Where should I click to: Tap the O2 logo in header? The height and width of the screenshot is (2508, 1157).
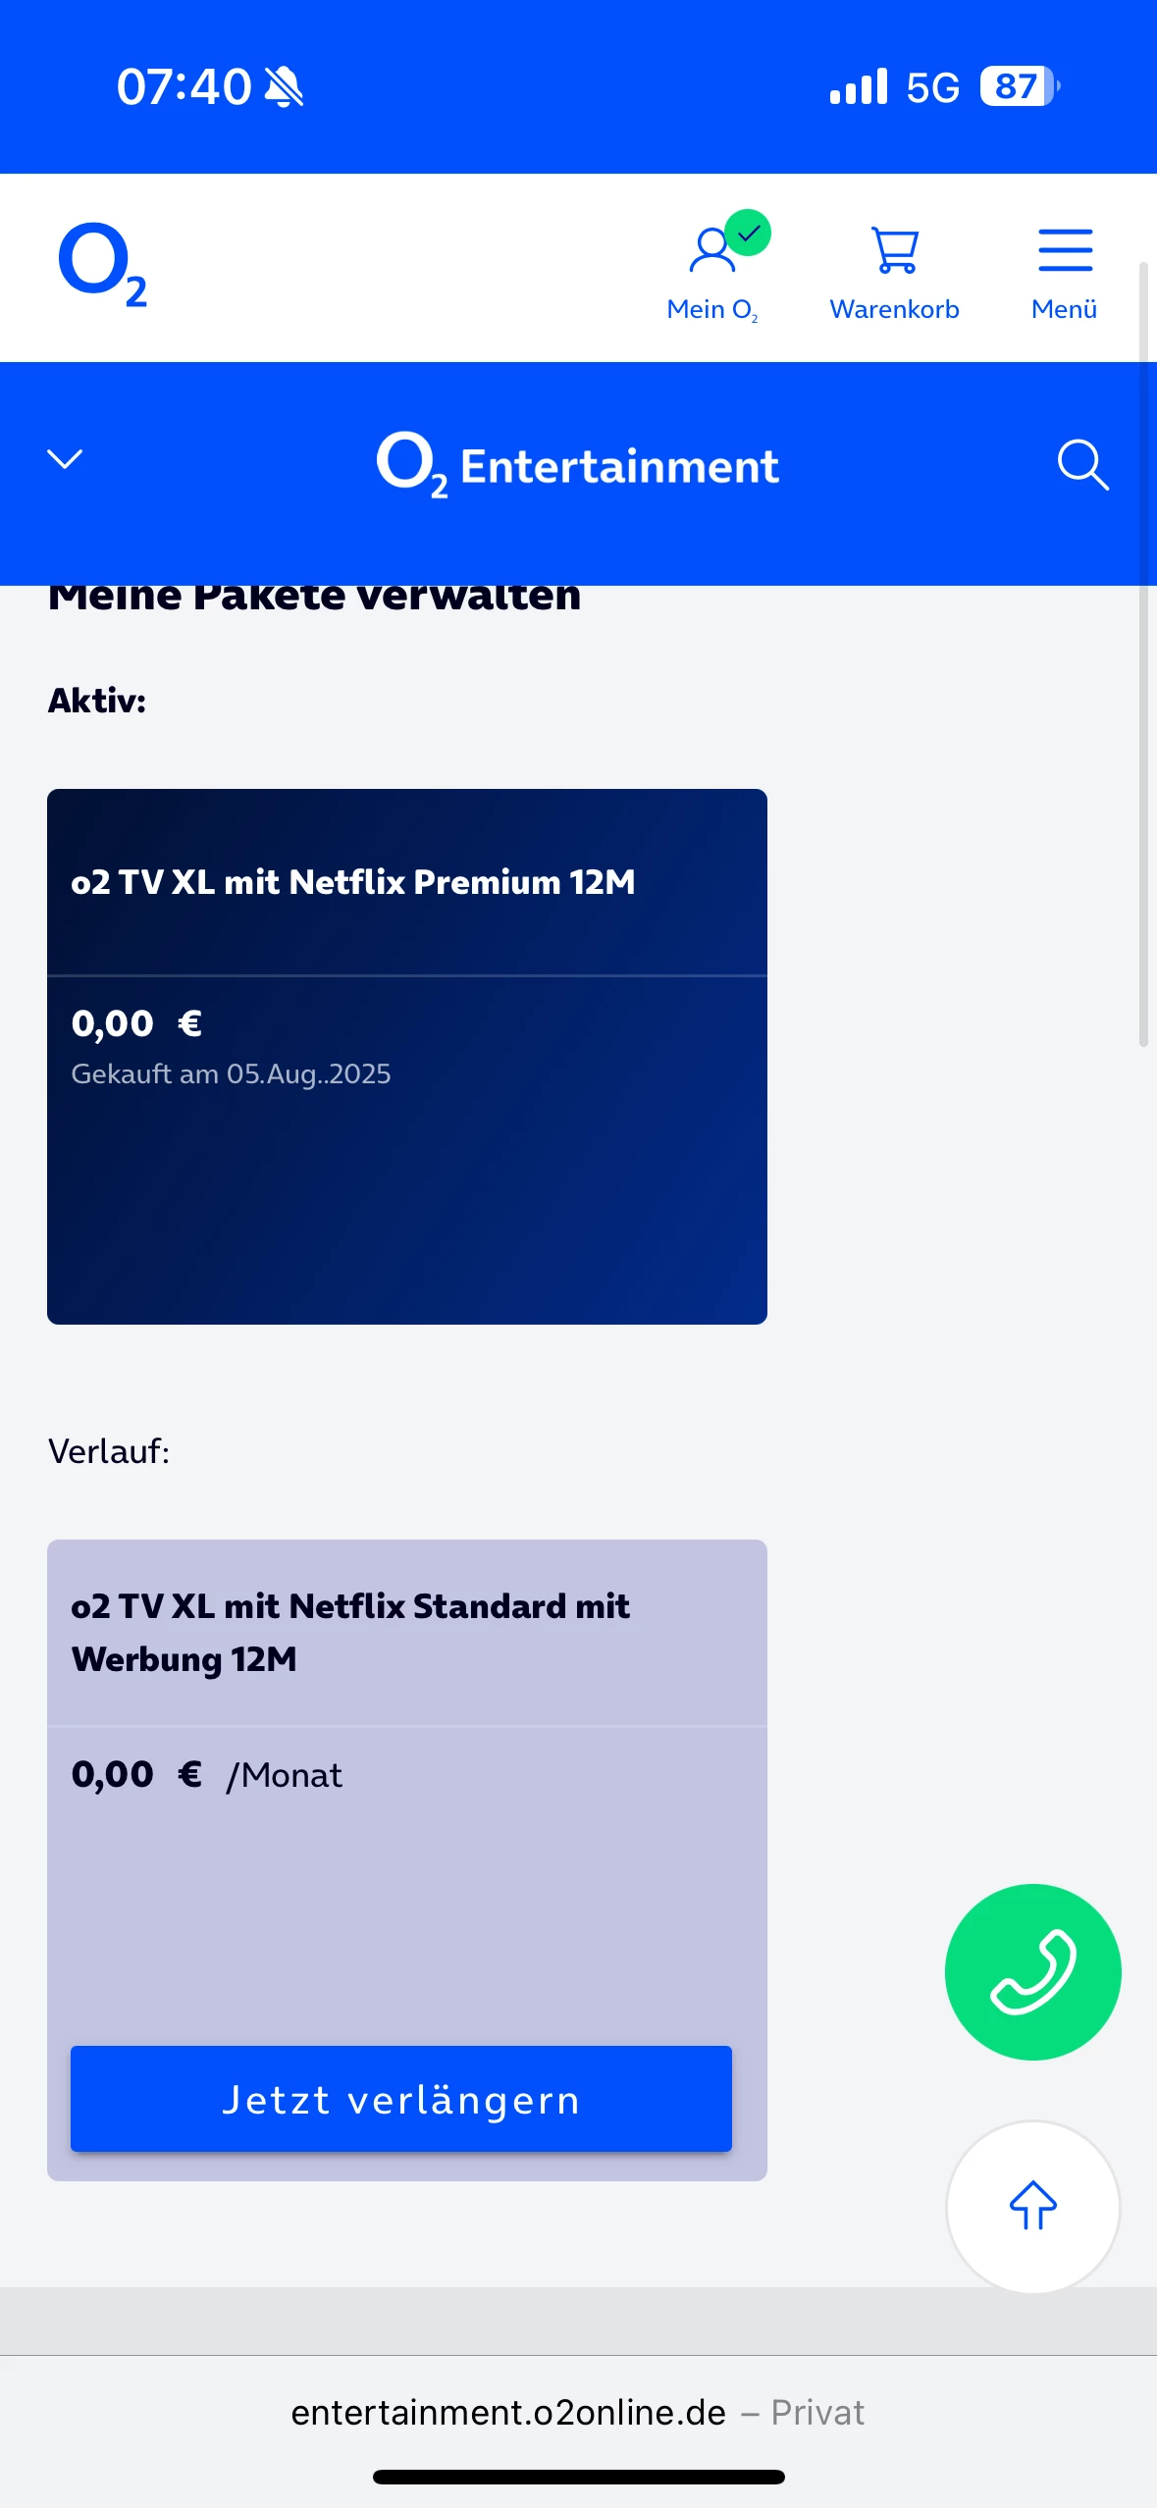click(x=102, y=265)
